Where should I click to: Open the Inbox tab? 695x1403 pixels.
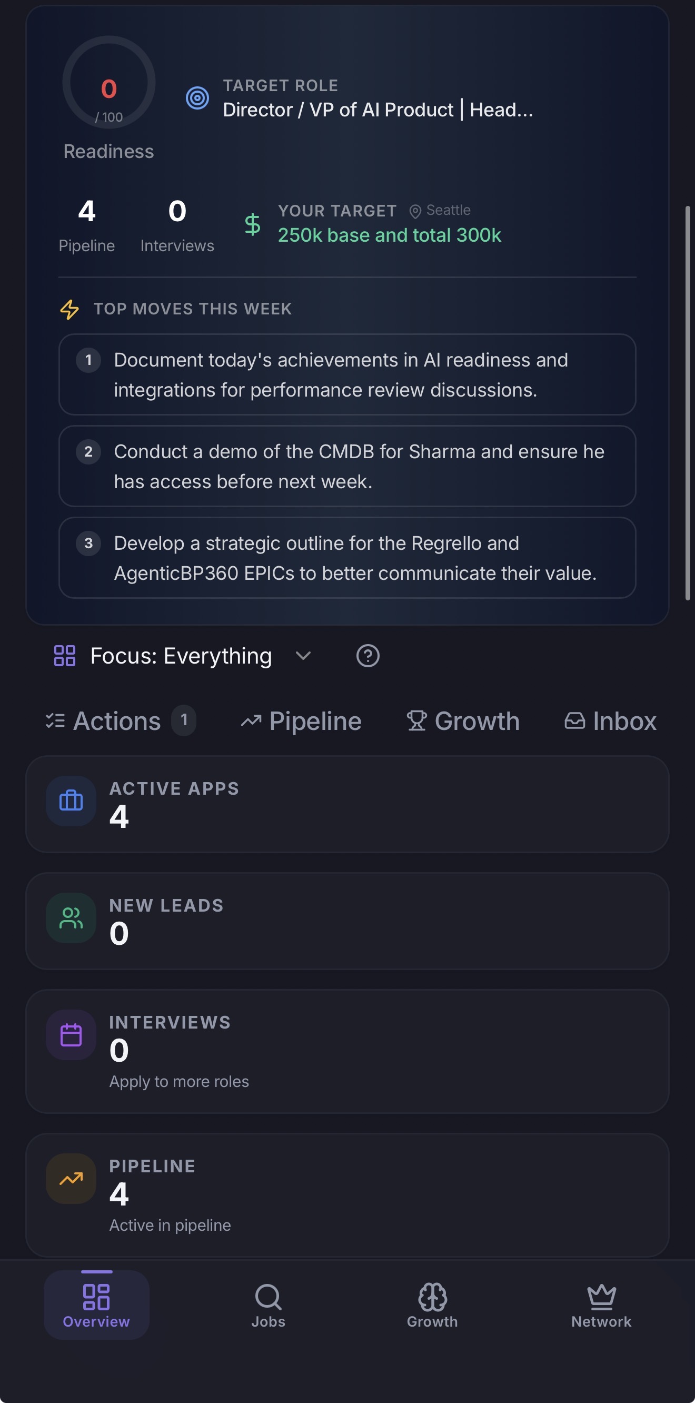click(610, 720)
